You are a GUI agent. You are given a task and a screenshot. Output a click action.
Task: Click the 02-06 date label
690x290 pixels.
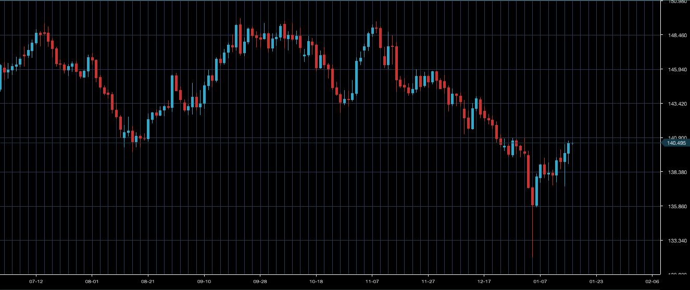point(652,281)
